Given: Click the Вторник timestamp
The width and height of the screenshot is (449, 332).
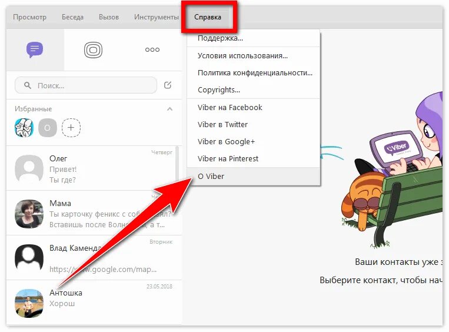Looking at the screenshot, I should point(161,242).
